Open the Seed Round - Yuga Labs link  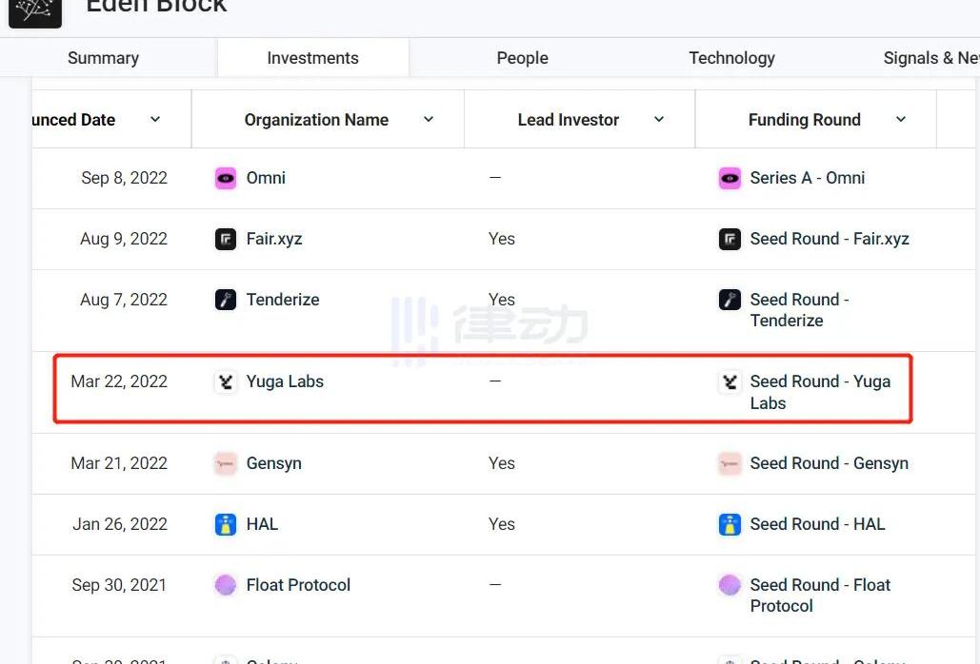coord(820,392)
